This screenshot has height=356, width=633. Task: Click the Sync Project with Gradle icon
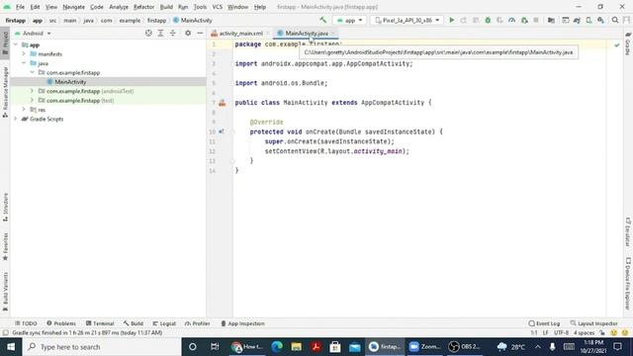tap(577, 20)
